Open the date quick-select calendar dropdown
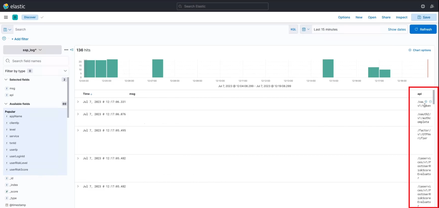 coord(306,29)
